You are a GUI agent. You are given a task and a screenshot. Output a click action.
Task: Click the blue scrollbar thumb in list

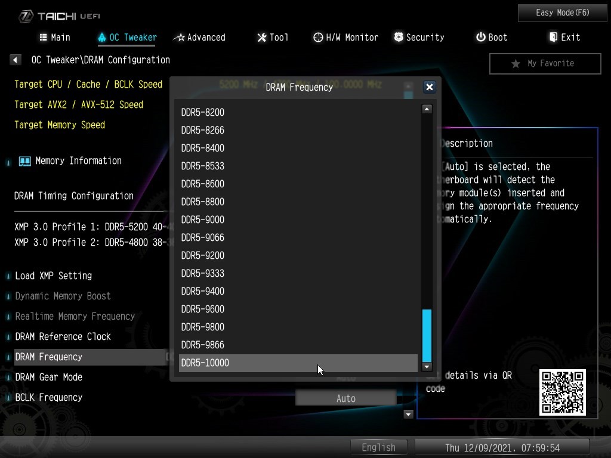tap(427, 335)
